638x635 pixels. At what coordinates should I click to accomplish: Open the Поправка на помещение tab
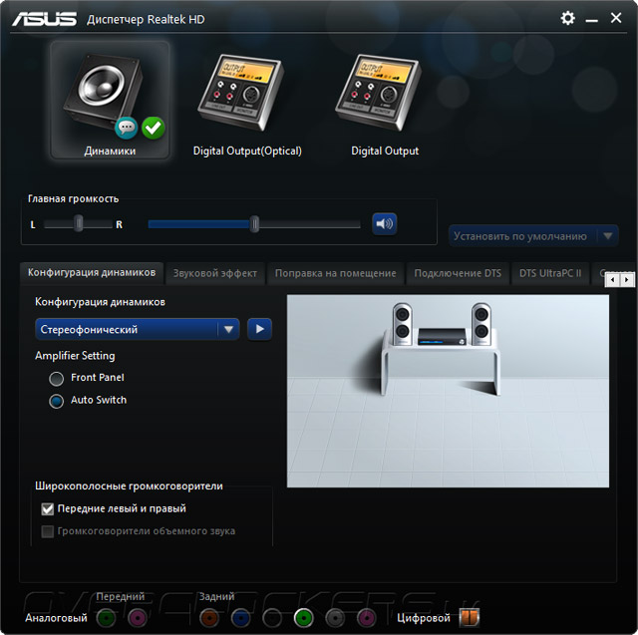pos(335,273)
